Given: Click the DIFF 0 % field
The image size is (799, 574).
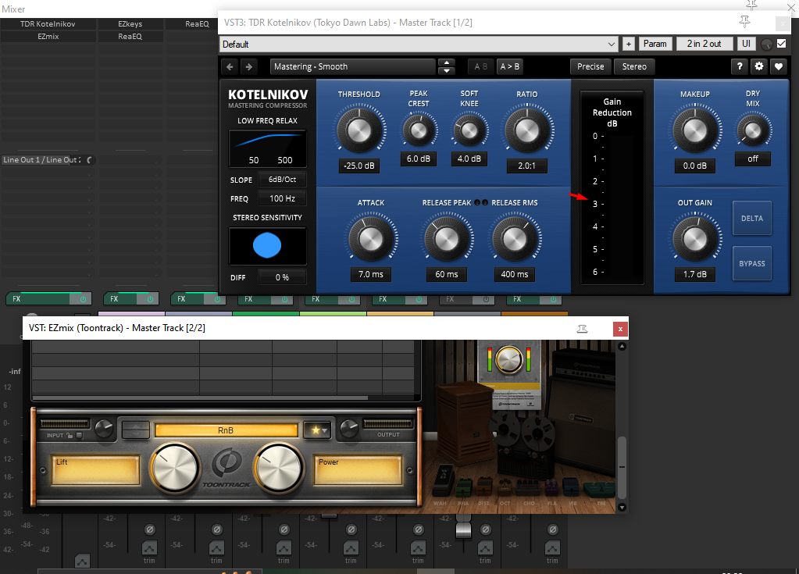Looking at the screenshot, I should (282, 277).
